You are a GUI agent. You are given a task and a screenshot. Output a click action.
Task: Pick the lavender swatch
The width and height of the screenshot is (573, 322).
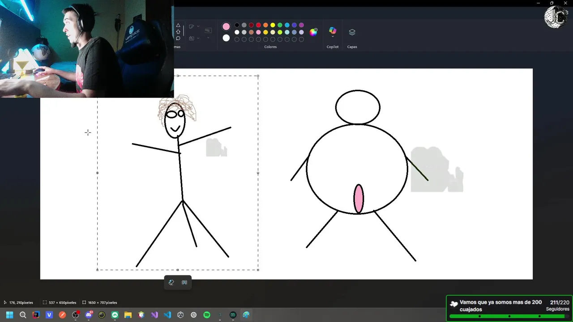pos(301,32)
